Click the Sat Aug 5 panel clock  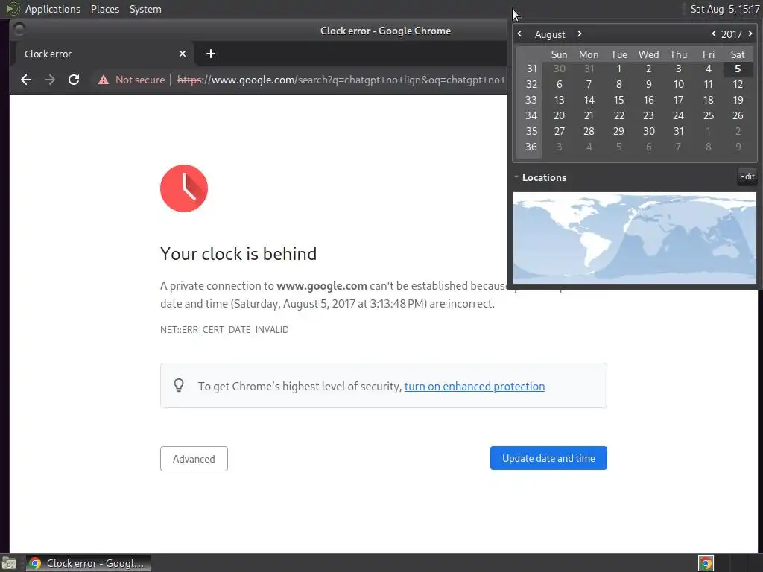pyautogui.click(x=724, y=9)
